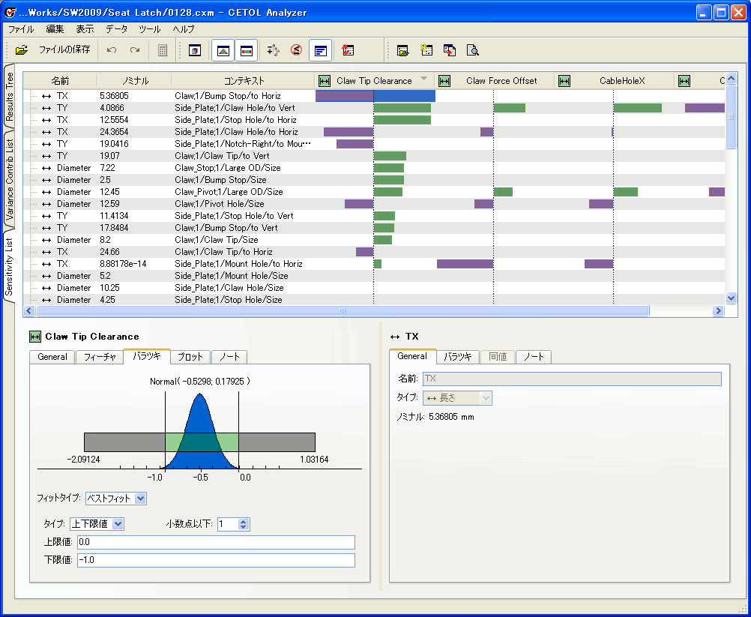Screen dimensions: 751x617
Task: Switch to the Variance Contrib List tab
Action: pyautogui.click(x=10, y=180)
